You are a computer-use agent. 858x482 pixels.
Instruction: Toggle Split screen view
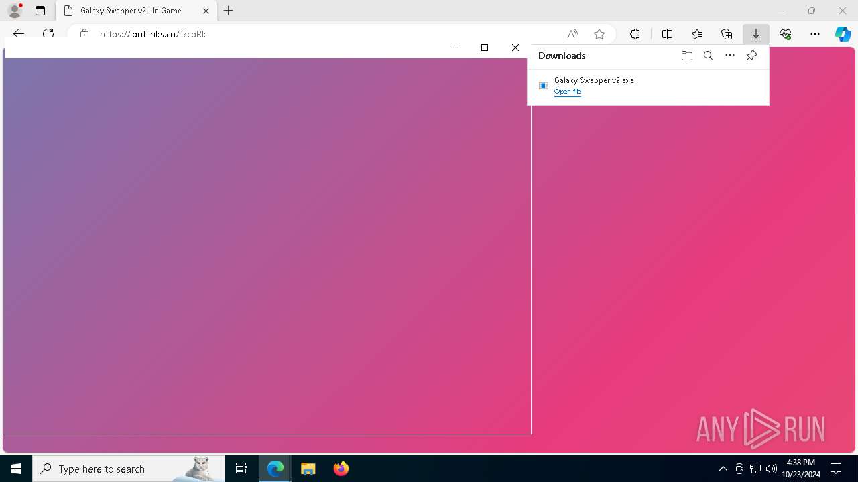pos(667,34)
